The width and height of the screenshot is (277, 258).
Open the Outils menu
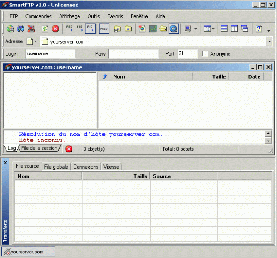[x=94, y=16]
